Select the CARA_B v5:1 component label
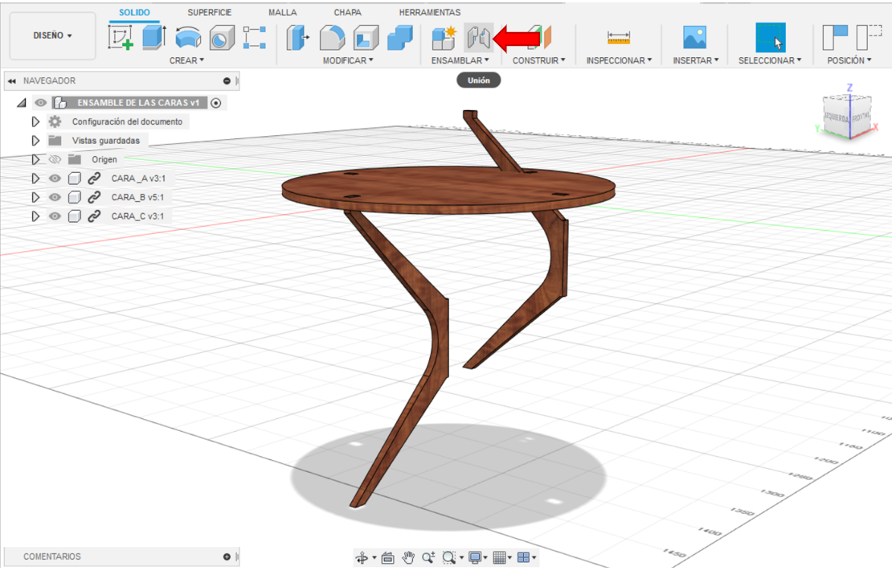The width and height of the screenshot is (892, 575). point(137,197)
